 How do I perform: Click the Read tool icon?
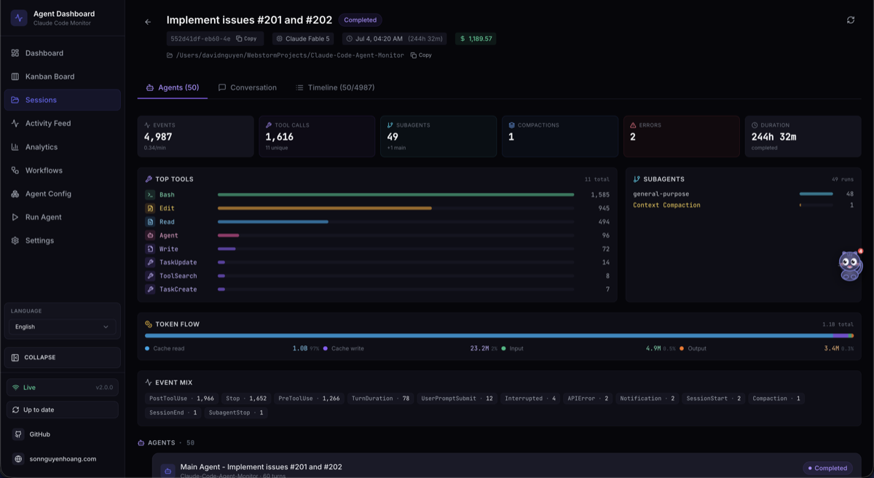150,222
